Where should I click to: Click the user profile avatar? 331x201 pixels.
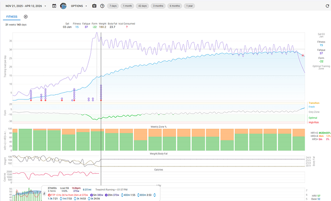pyautogui.click(x=63, y=6)
